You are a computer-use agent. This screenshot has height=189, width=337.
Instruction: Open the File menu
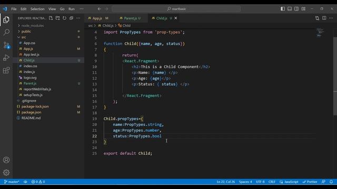14,9
